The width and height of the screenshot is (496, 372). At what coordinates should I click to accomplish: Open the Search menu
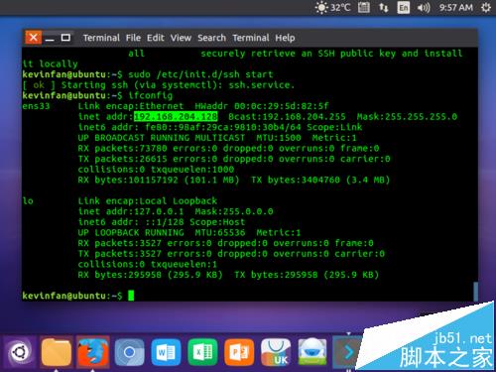[211, 38]
